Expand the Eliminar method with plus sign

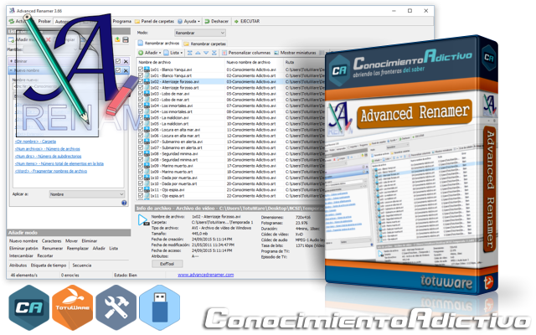11,61
